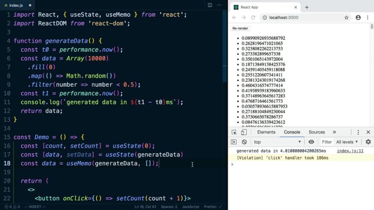Click the console Filter field

point(326,142)
